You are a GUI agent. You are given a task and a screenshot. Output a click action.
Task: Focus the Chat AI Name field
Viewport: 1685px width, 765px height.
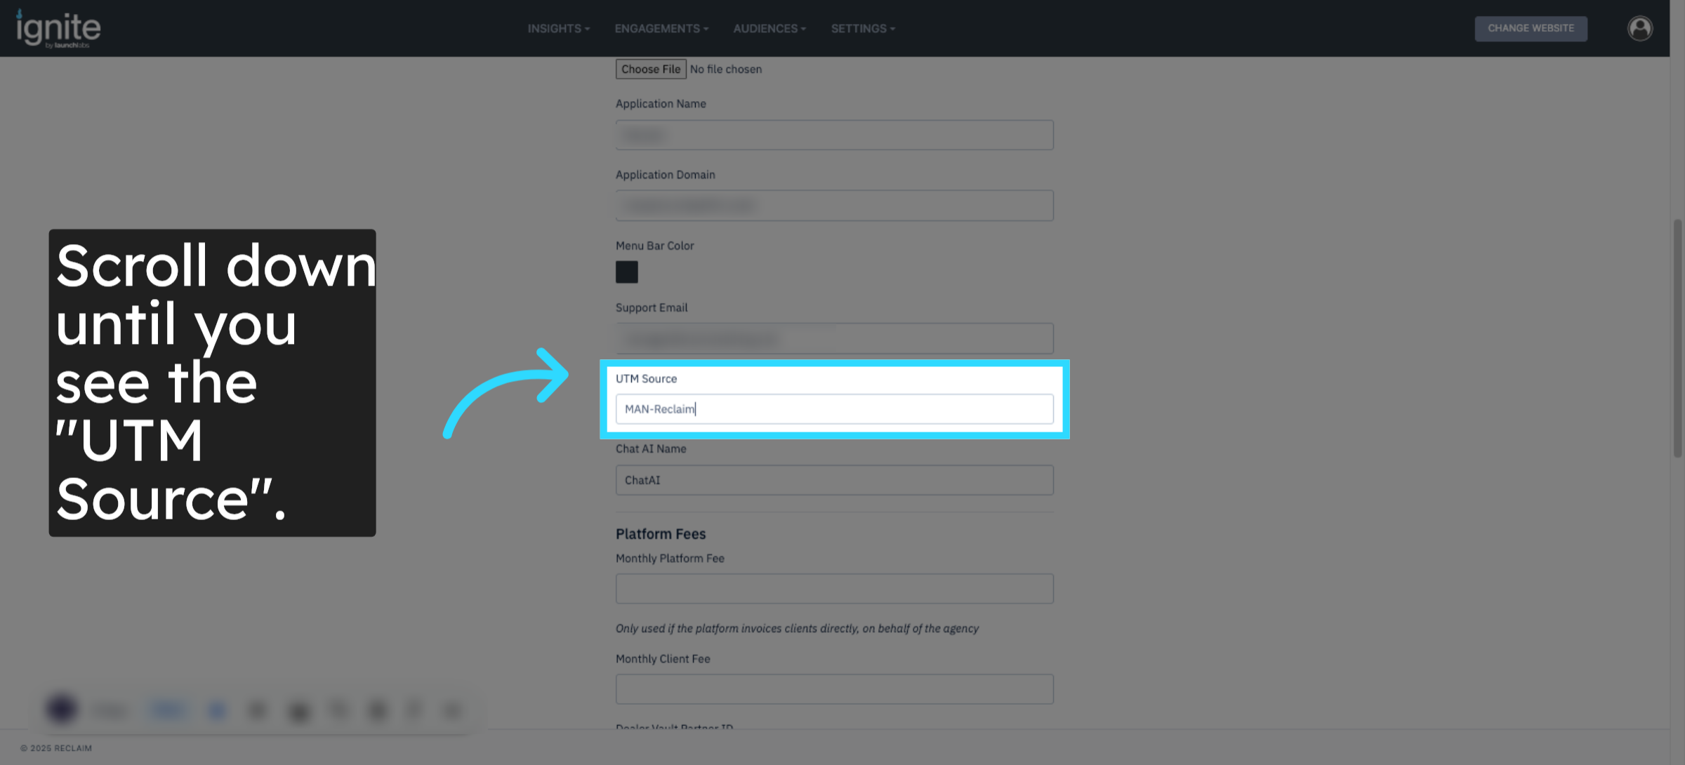pos(834,480)
